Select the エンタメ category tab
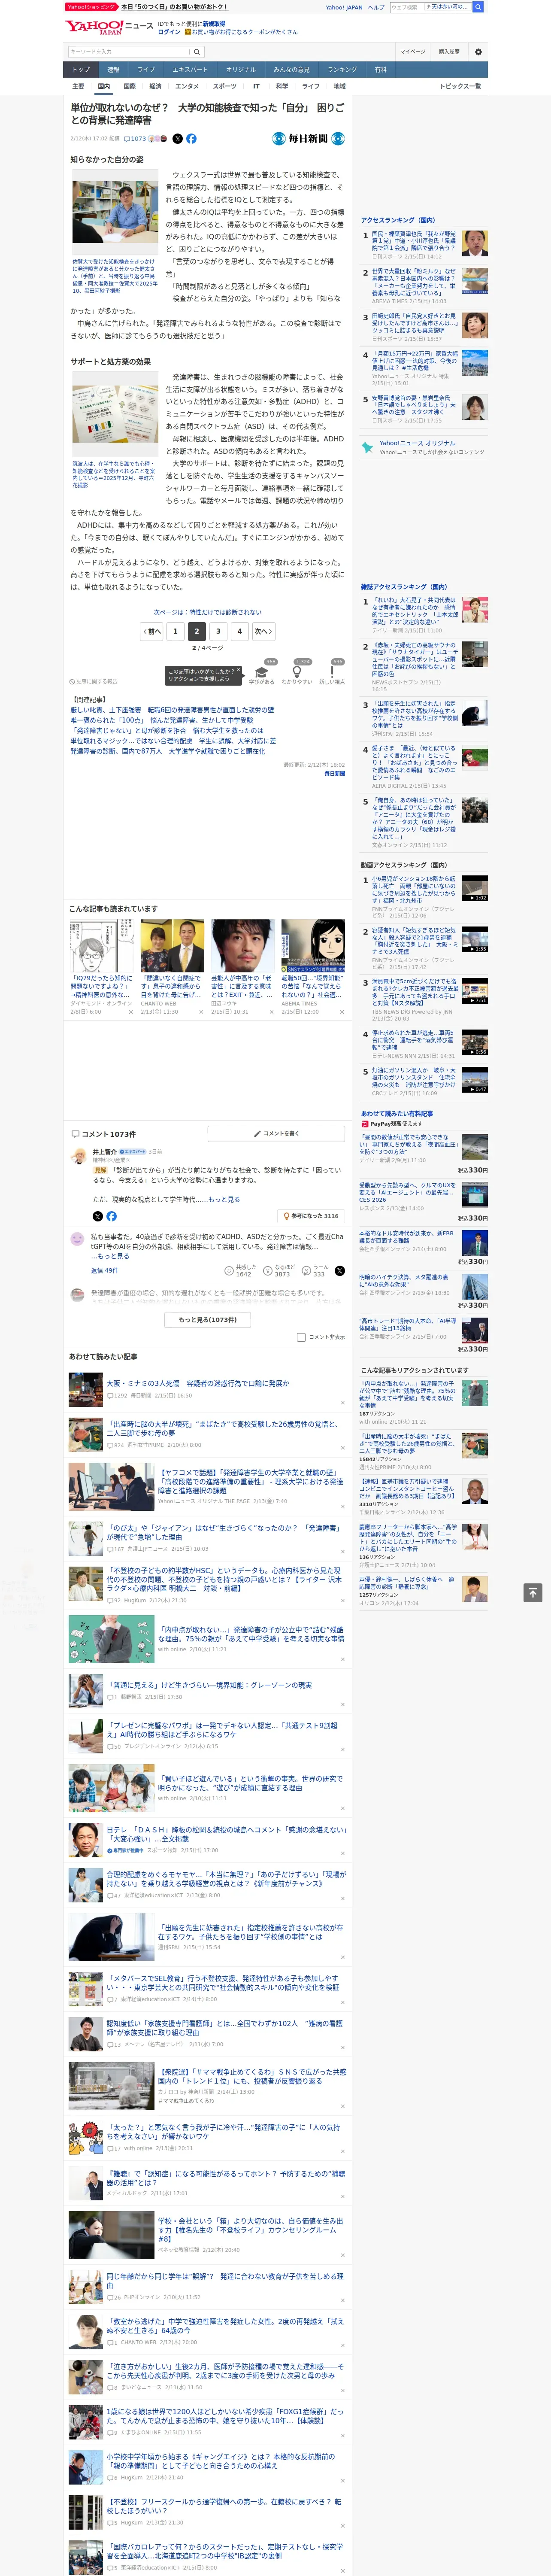 coord(187,86)
